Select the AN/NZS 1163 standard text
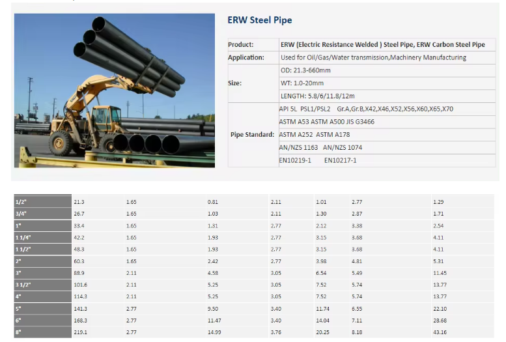Viewport: 506px width, 342px height. point(299,147)
